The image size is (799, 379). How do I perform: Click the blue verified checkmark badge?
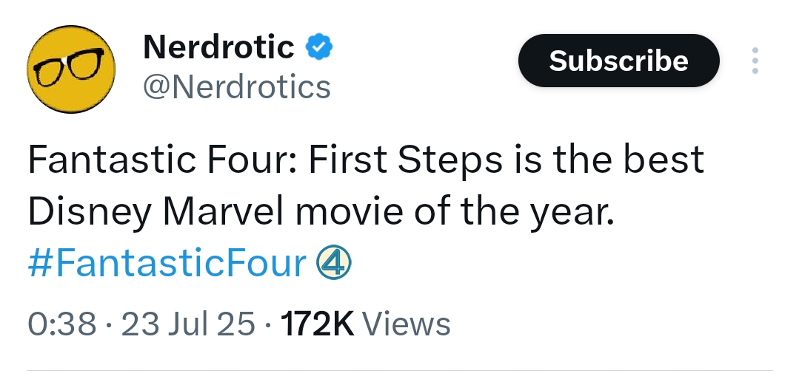click(x=319, y=47)
